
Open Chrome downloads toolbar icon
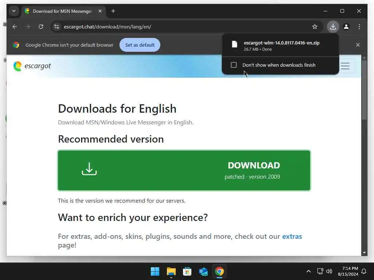(x=333, y=27)
